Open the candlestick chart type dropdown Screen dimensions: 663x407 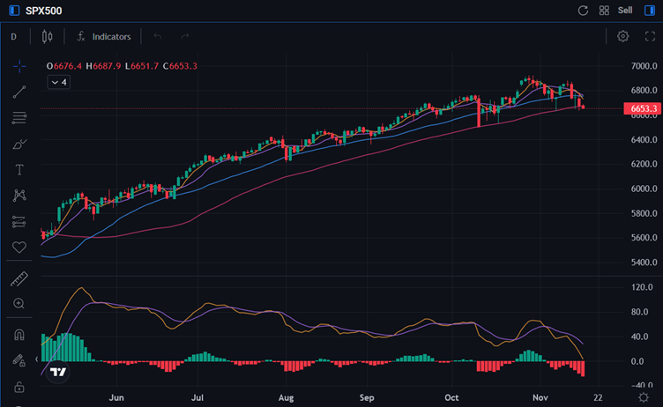(47, 36)
